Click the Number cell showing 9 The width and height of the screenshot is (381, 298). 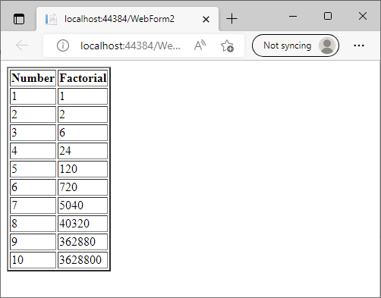[33, 242]
